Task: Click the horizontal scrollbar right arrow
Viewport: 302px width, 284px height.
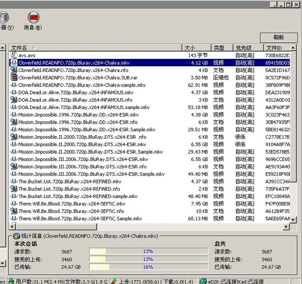Action: [x=286, y=227]
